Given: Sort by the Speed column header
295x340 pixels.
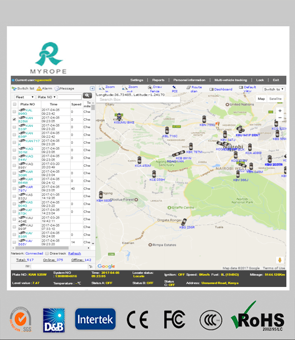Looking at the screenshot, I should [x=76, y=104].
